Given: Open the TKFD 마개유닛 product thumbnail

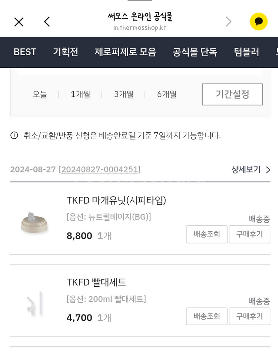Looking at the screenshot, I should (x=34, y=222).
